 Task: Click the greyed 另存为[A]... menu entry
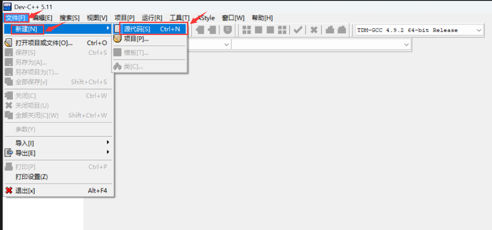[x=58, y=63]
